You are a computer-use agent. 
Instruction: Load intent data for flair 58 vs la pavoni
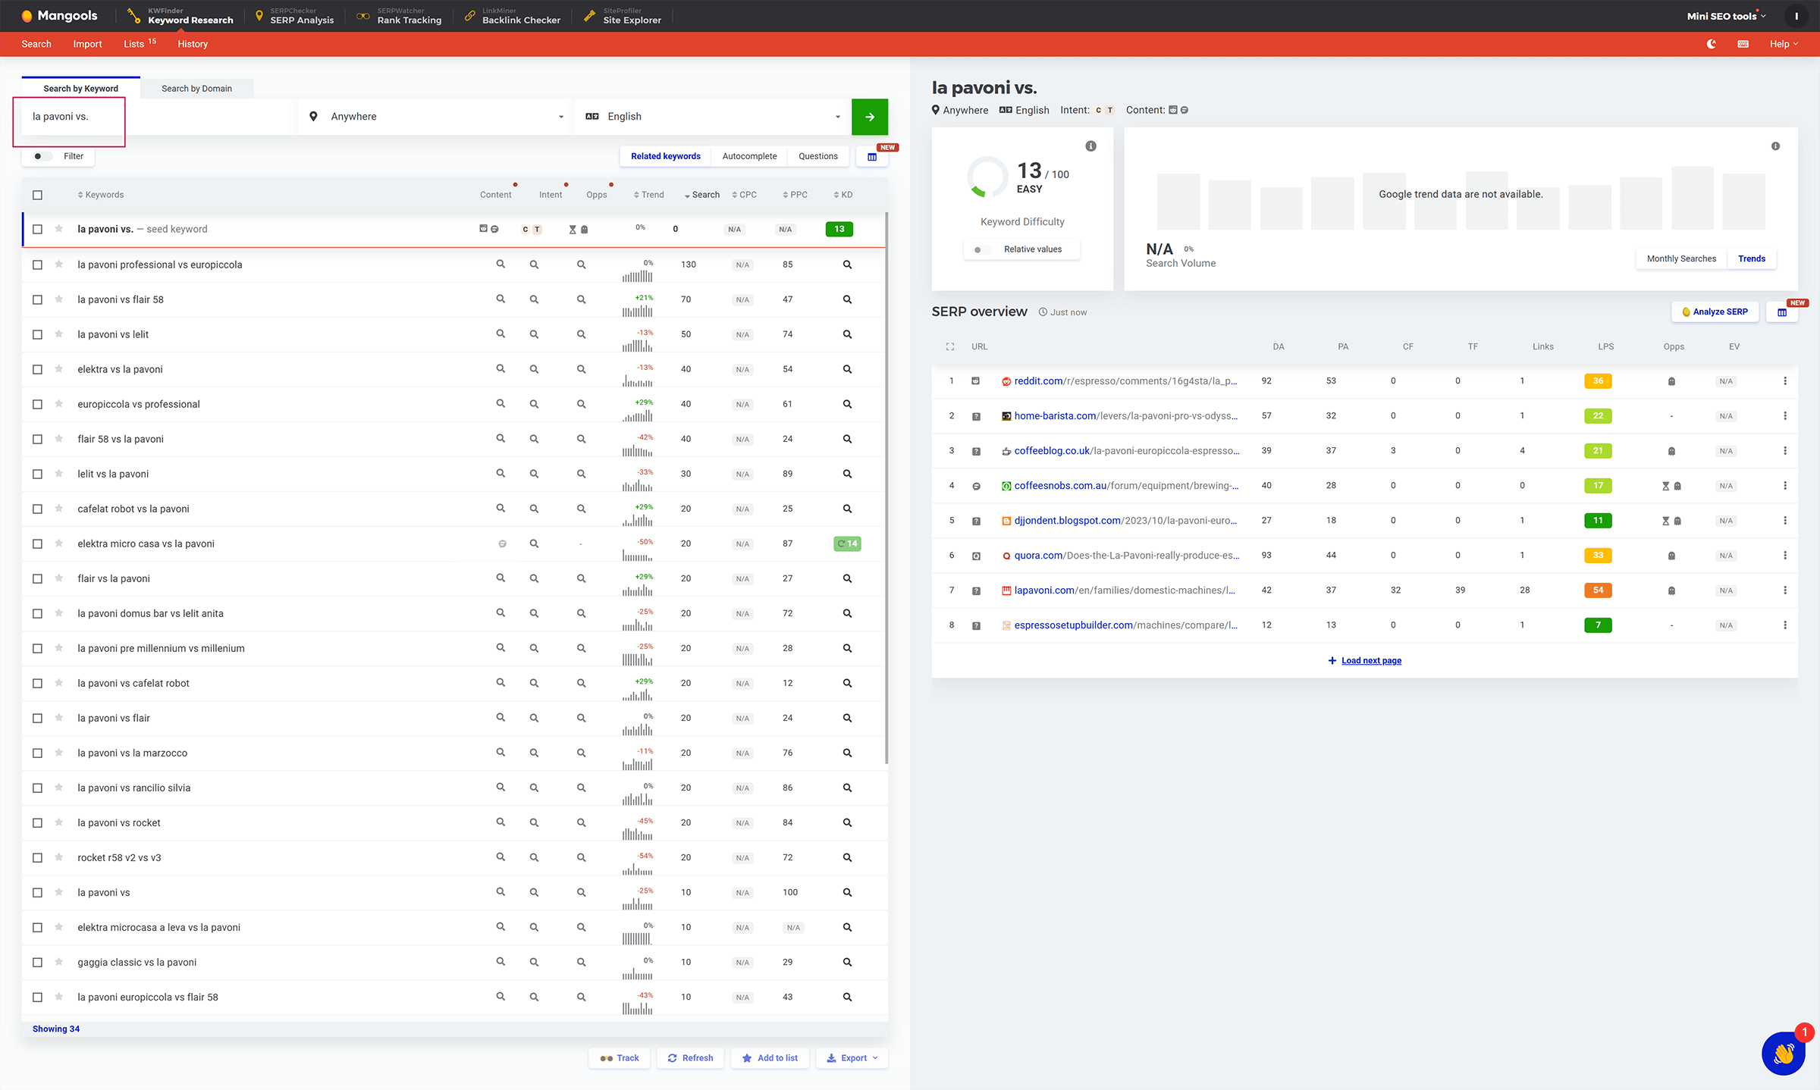[534, 439]
